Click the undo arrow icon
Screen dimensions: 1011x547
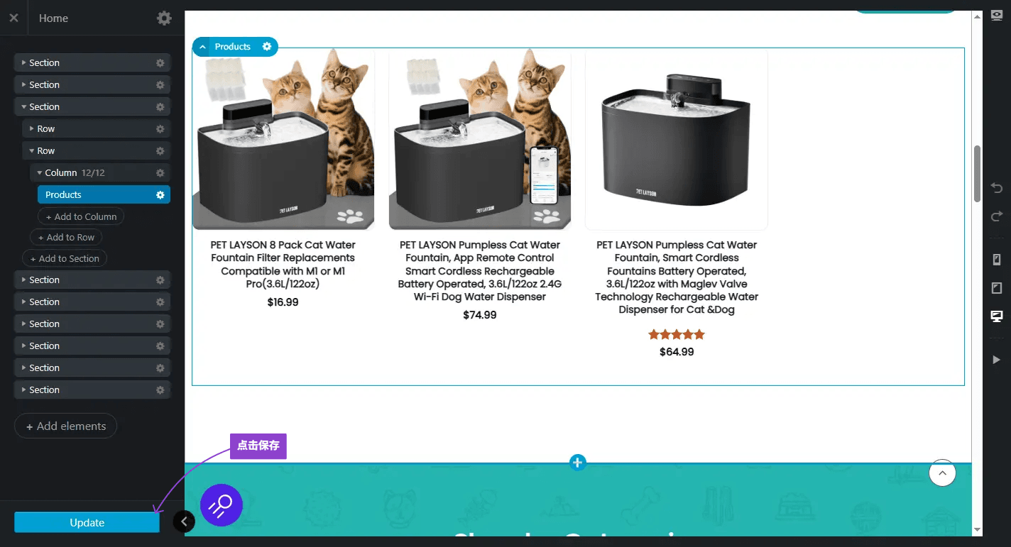(996, 188)
